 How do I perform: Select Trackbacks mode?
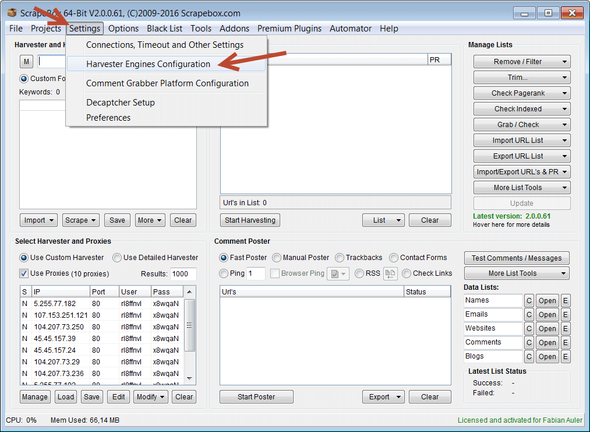340,258
